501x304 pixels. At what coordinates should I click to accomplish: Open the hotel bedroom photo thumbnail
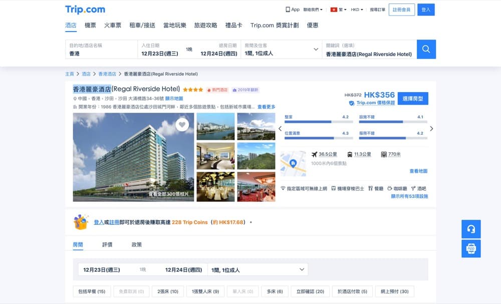[215, 156]
